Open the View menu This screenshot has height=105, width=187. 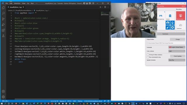click(23, 3)
